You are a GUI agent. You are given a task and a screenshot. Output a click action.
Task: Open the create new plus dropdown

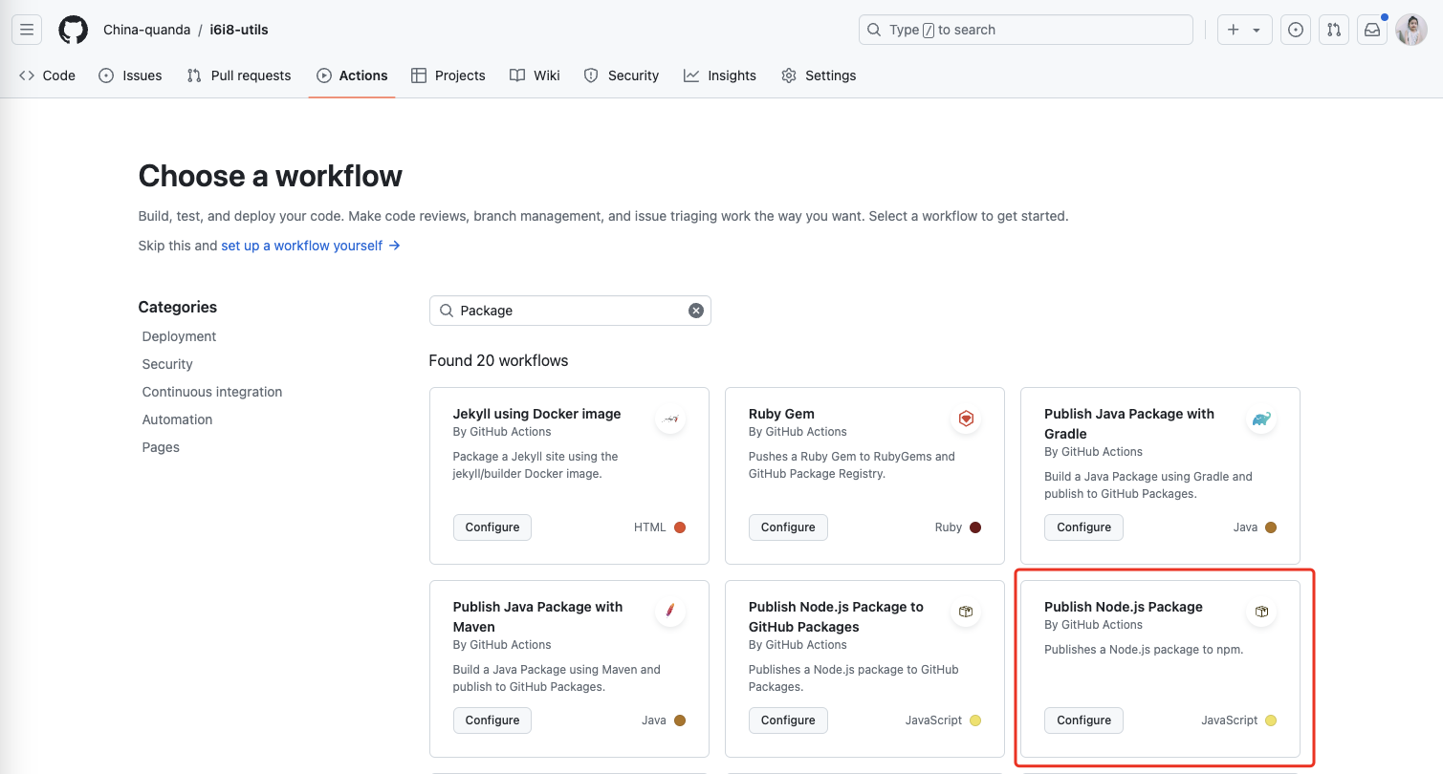(x=1244, y=30)
